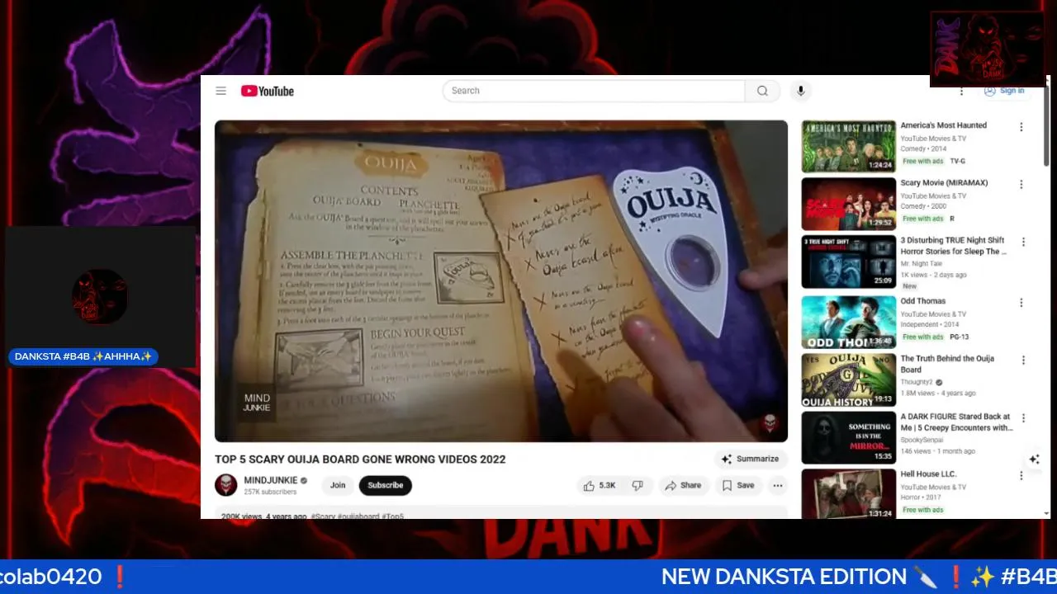This screenshot has width=1057, height=594.
Task: Open the MINDJUNKIE channel avatar
Action: pos(226,485)
